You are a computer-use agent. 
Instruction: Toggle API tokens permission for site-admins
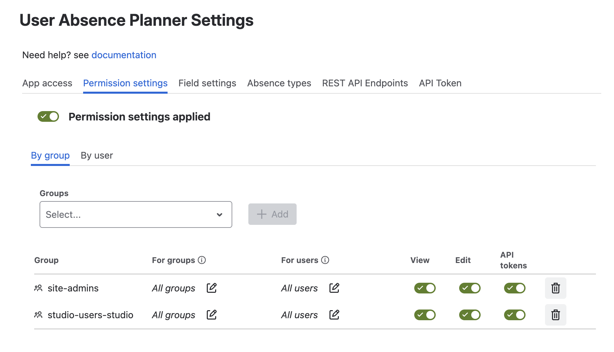coord(514,288)
